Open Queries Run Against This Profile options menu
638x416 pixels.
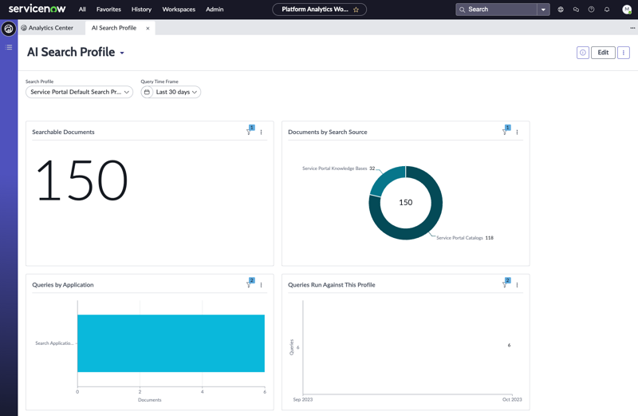tap(517, 285)
